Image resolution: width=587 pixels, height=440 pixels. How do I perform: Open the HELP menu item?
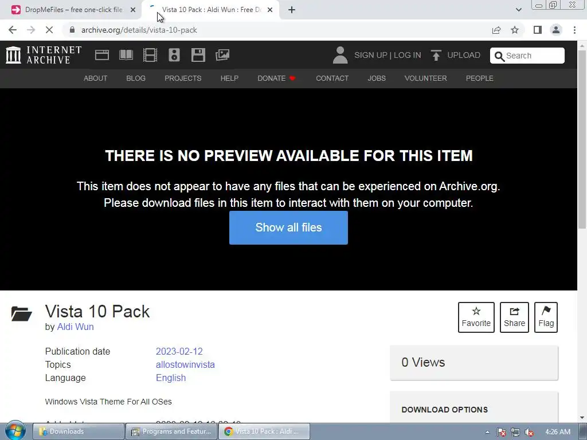point(229,78)
